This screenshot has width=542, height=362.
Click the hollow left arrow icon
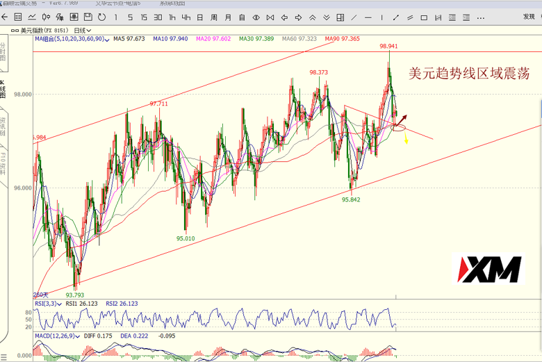point(284,17)
